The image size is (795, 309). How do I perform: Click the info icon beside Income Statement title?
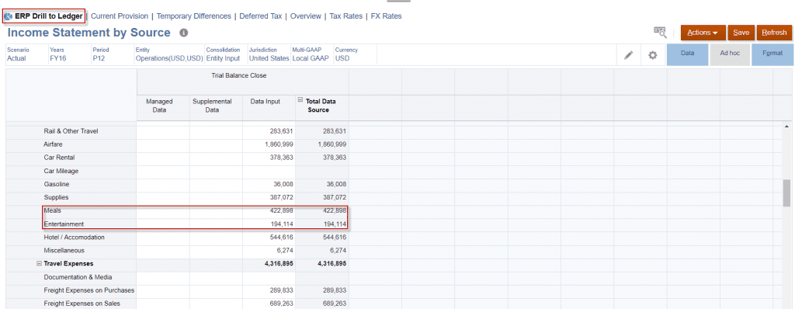[183, 33]
